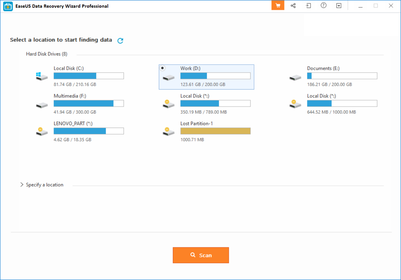This screenshot has height=280, width=401.
Task: Open the title bar dropdown menu arrow
Action: tap(339, 6)
